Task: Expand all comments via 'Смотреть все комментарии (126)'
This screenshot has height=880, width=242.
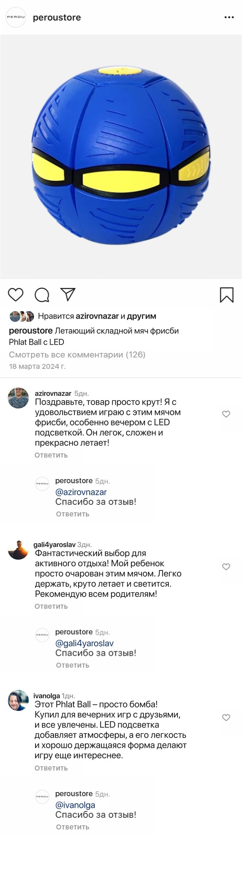Action: pyautogui.click(x=77, y=354)
